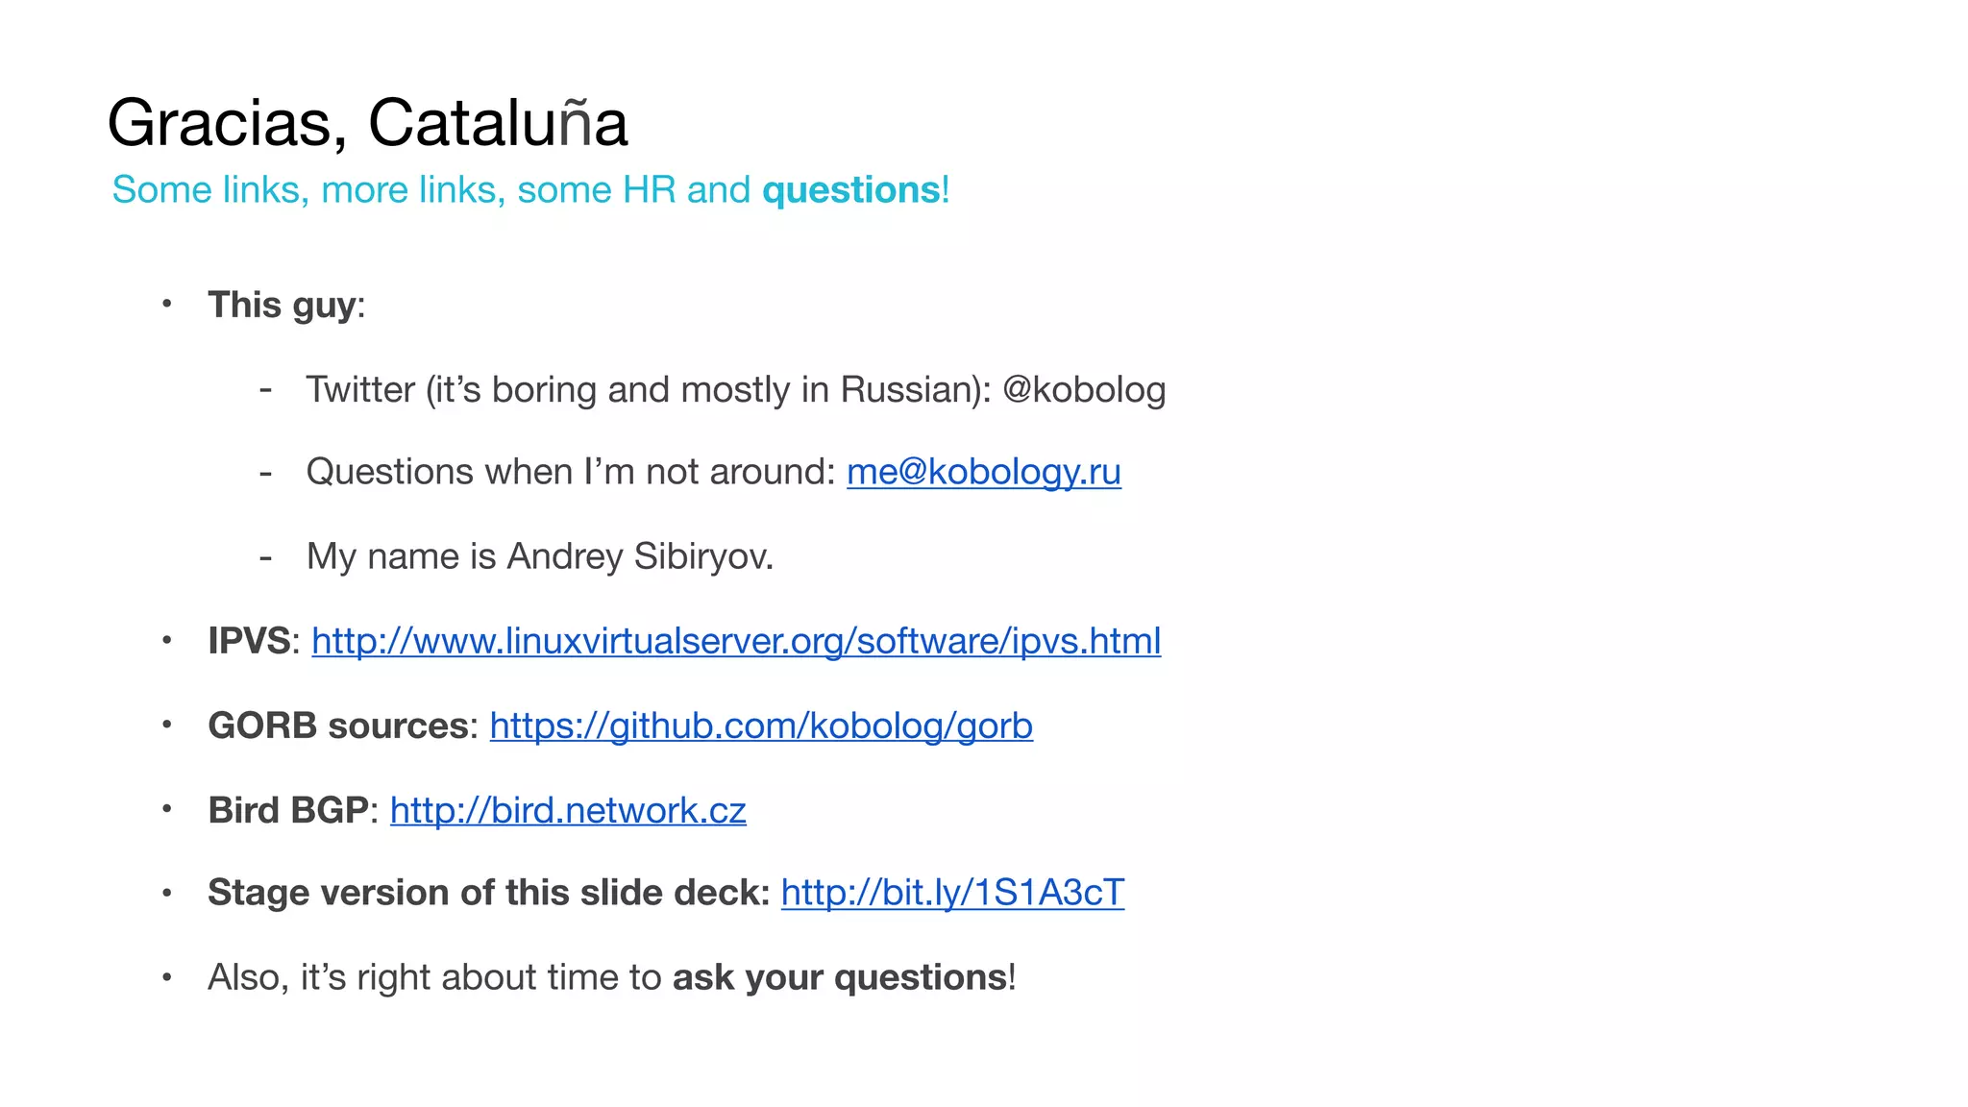Open the bit.ly/1S1A3cT slide deck link
The height and width of the screenshot is (1107, 1968).
pyautogui.click(x=952, y=893)
